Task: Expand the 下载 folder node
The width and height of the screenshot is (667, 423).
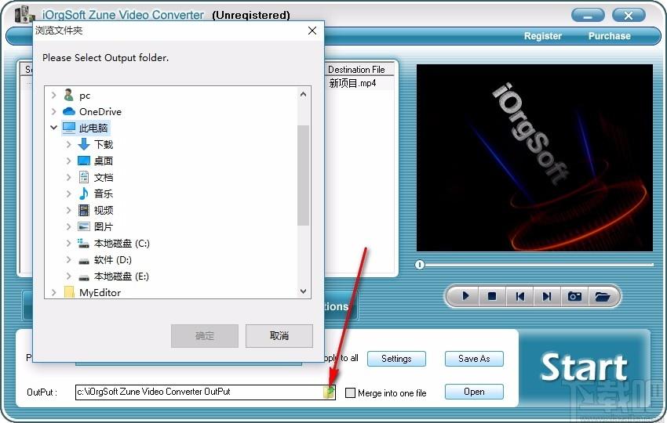Action: coord(68,144)
